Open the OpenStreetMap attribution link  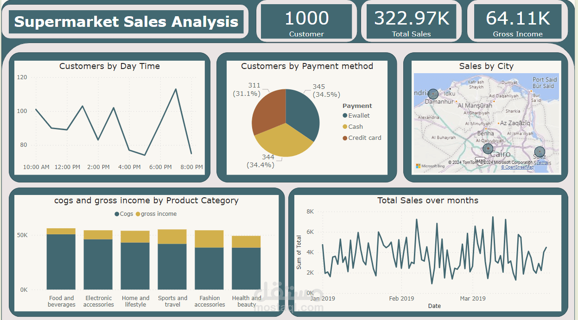(517, 167)
